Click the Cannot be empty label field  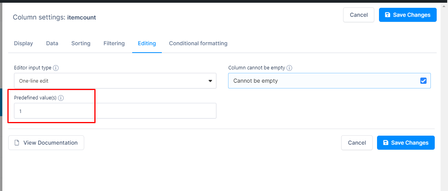(329, 81)
